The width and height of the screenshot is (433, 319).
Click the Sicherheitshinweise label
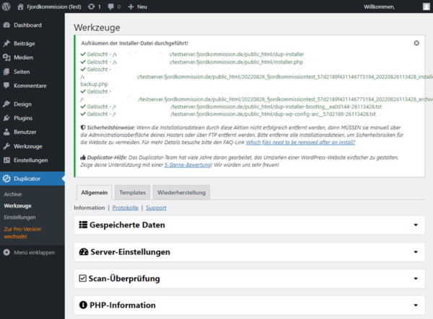[x=111, y=127]
